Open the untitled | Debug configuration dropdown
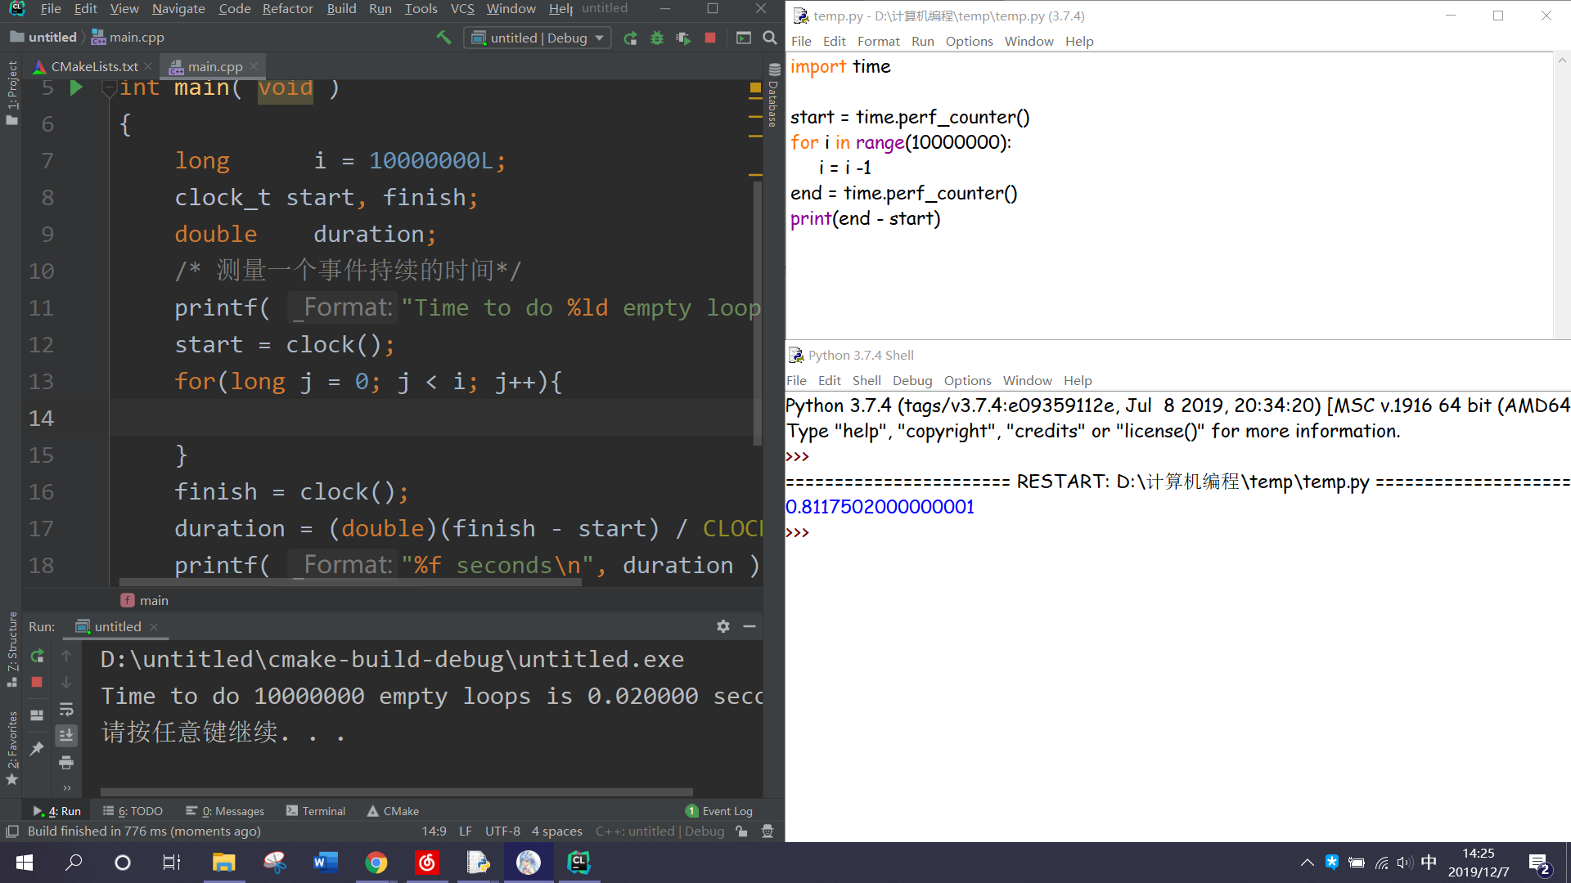This screenshot has height=883, width=1571. 538,38
